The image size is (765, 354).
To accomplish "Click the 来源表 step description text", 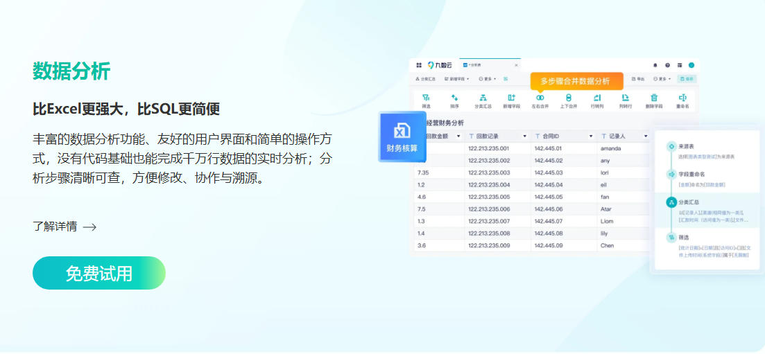I will pos(707,157).
